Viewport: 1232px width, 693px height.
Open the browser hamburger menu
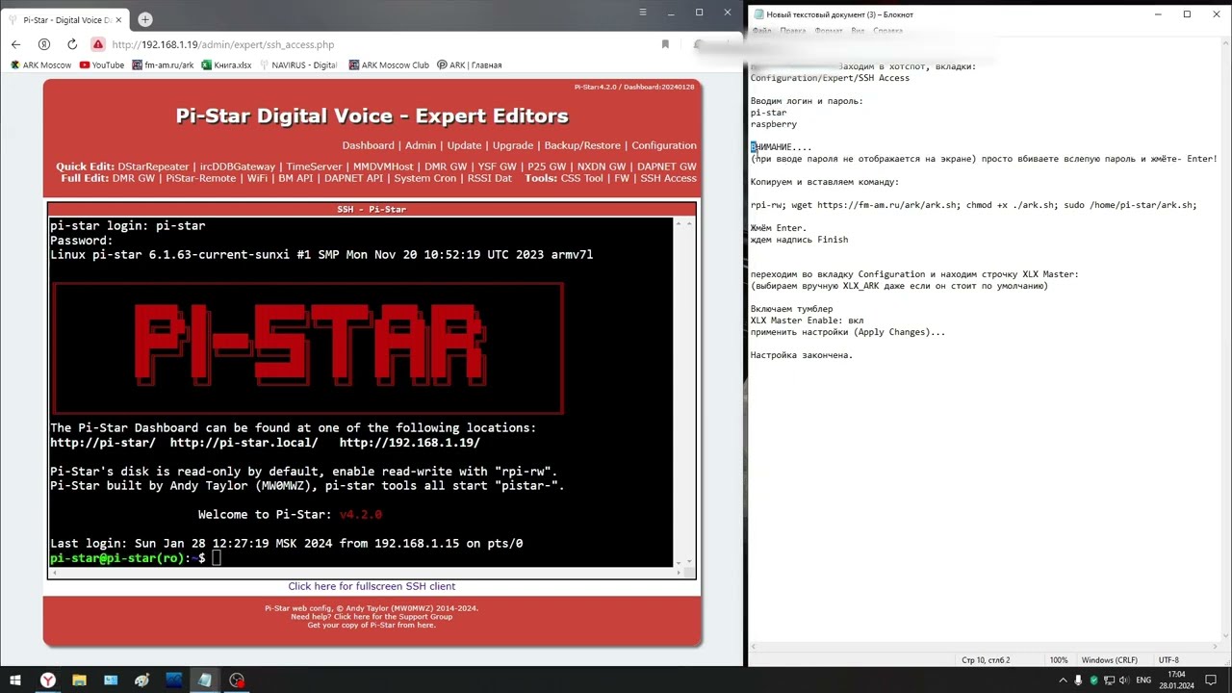point(643,13)
